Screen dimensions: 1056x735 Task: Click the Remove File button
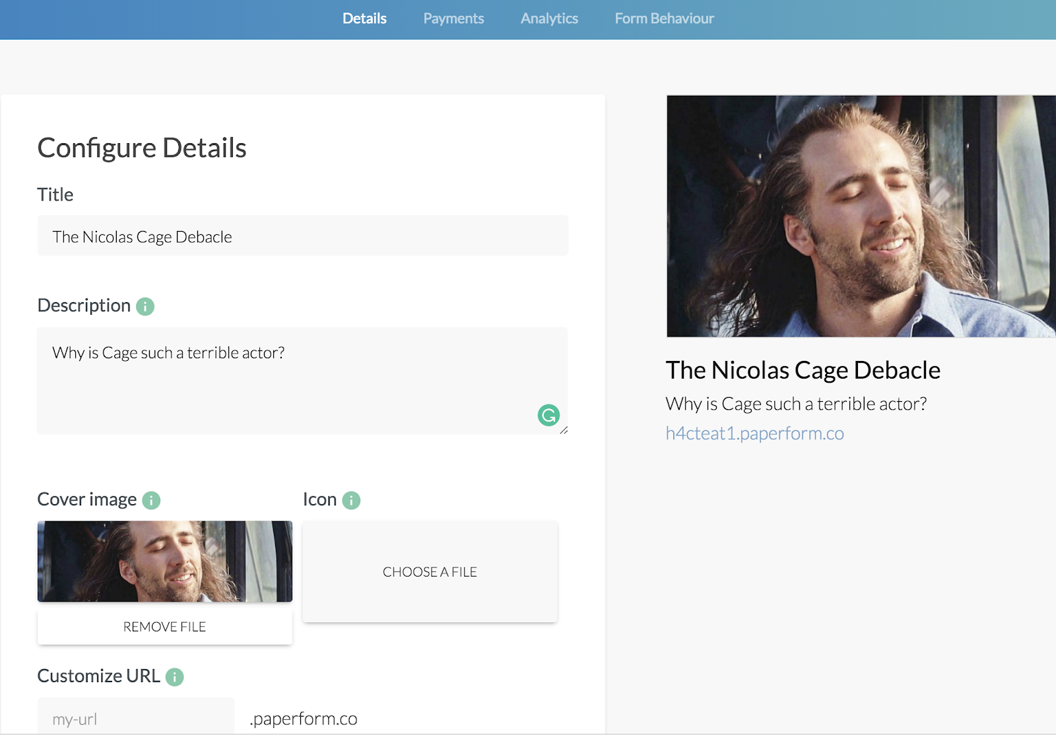point(165,627)
